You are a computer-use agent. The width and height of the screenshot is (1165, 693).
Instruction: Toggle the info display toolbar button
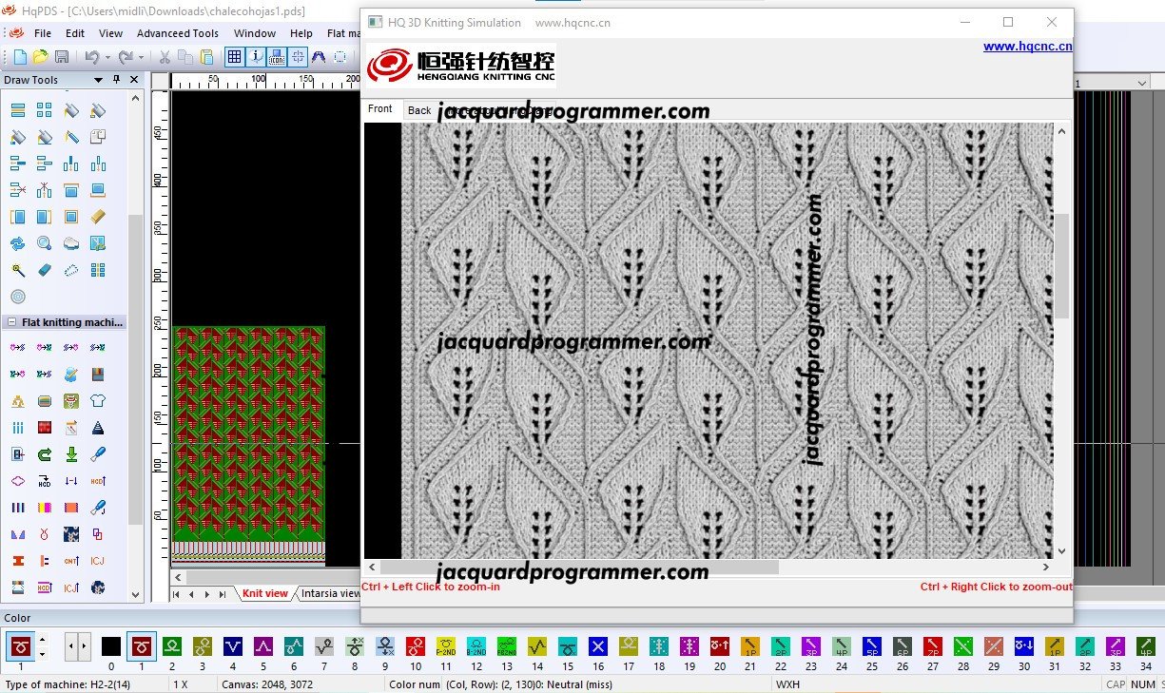pyautogui.click(x=256, y=57)
